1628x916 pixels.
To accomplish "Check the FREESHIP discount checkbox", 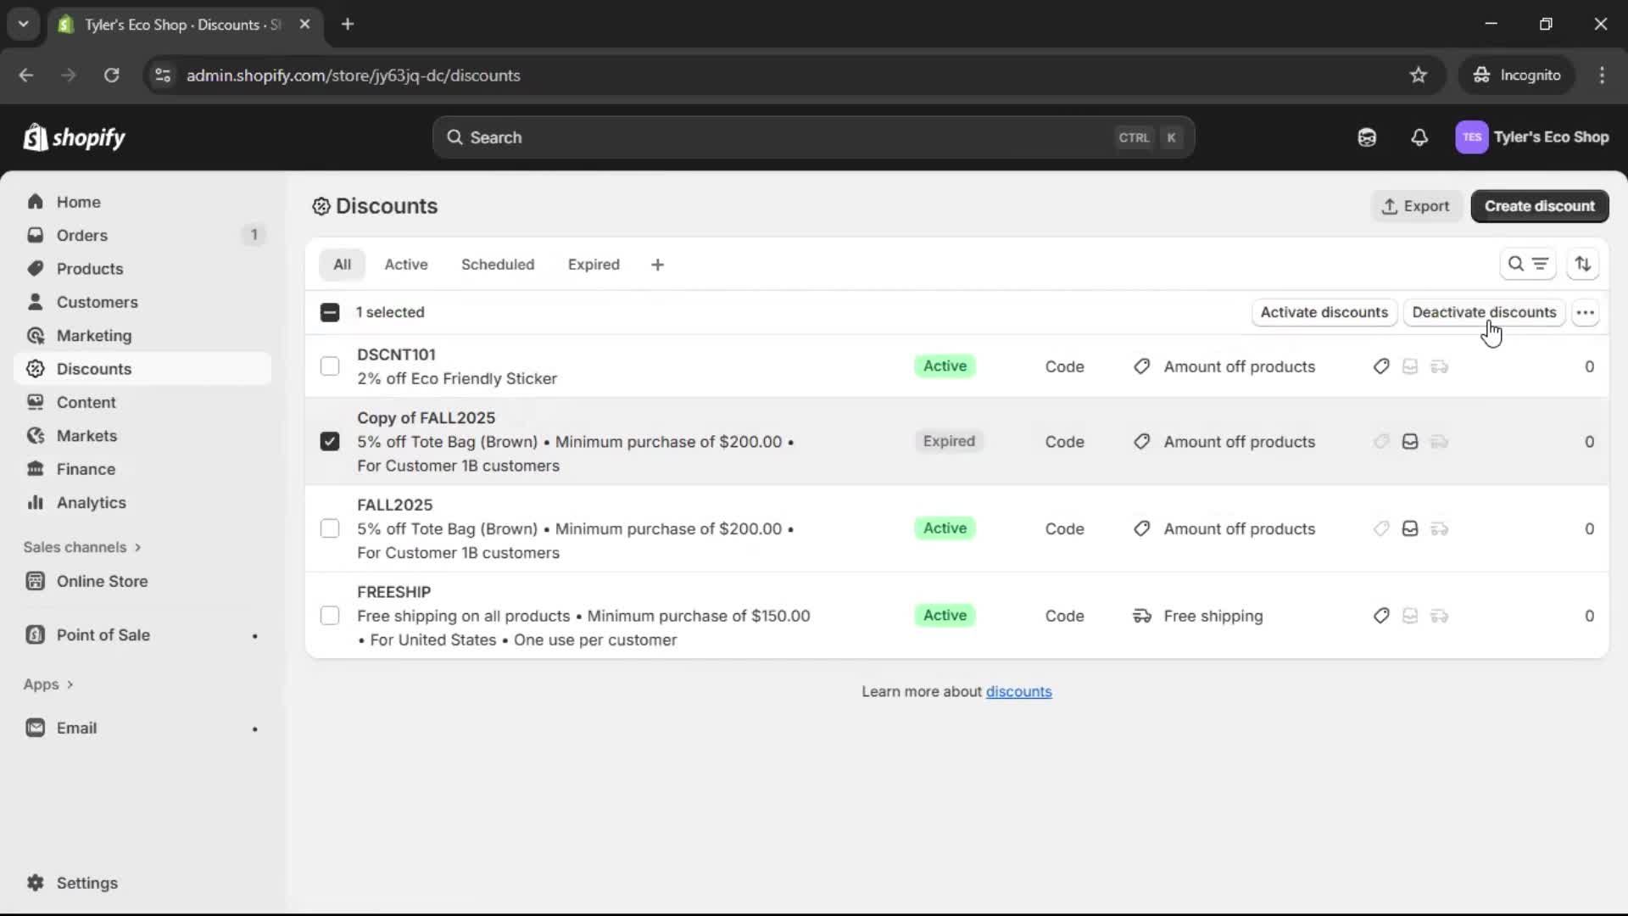I will [330, 615].
